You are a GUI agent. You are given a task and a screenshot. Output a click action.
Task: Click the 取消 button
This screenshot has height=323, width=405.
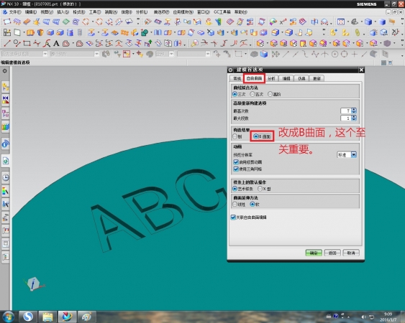pyautogui.click(x=351, y=253)
